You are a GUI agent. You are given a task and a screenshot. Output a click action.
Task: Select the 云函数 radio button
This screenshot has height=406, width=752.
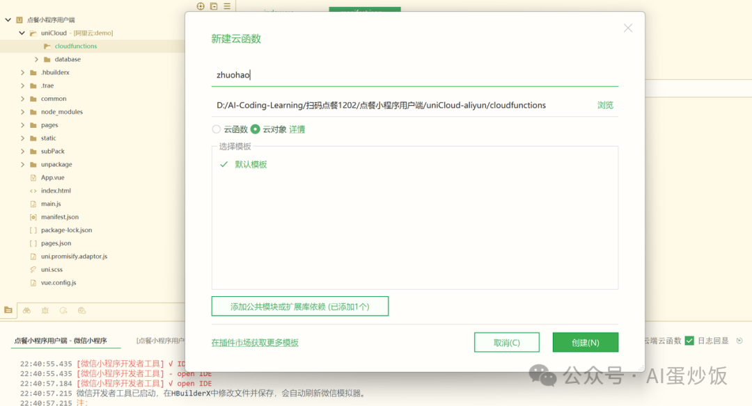[x=217, y=129]
